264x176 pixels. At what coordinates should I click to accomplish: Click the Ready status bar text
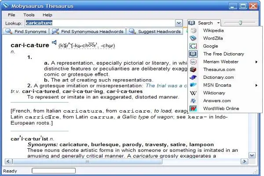(x=10, y=171)
